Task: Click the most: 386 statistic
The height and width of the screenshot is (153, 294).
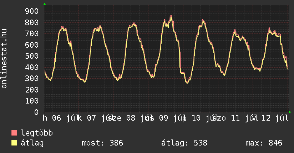Action: pos(102,143)
